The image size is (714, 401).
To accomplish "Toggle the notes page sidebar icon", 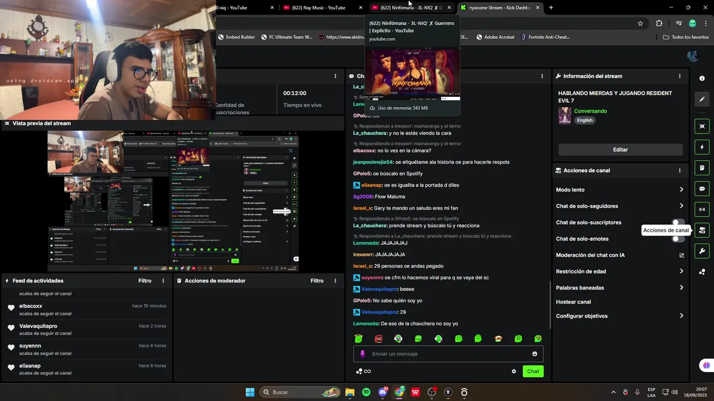I will [702, 168].
